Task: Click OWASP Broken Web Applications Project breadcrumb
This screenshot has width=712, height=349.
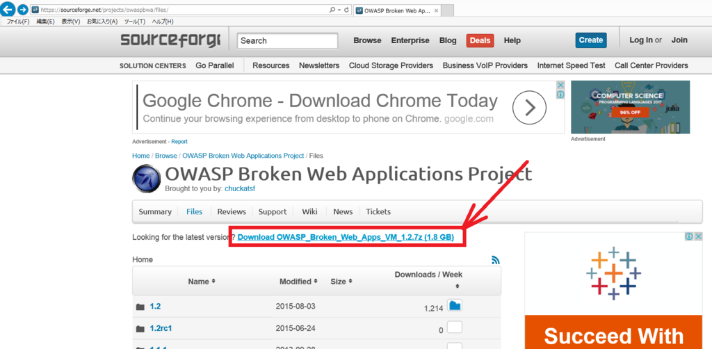Action: [243, 156]
